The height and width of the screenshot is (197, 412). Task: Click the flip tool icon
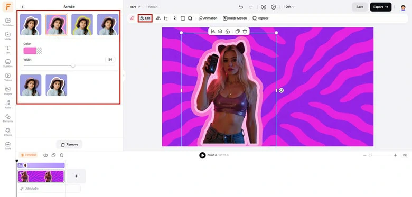pyautogui.click(x=158, y=18)
